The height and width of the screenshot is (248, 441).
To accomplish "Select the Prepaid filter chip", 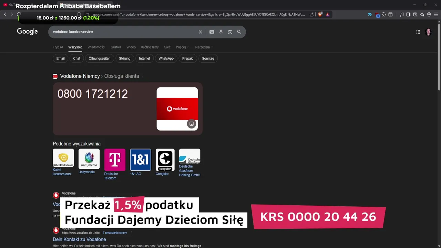I will pos(188,59).
